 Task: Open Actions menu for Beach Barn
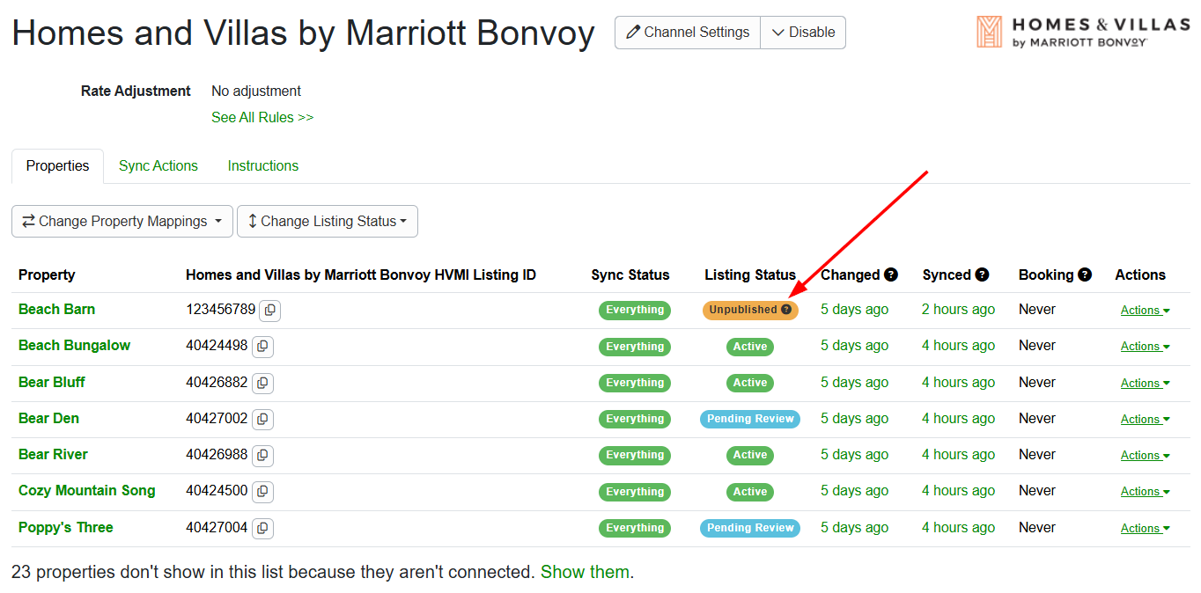pos(1145,311)
